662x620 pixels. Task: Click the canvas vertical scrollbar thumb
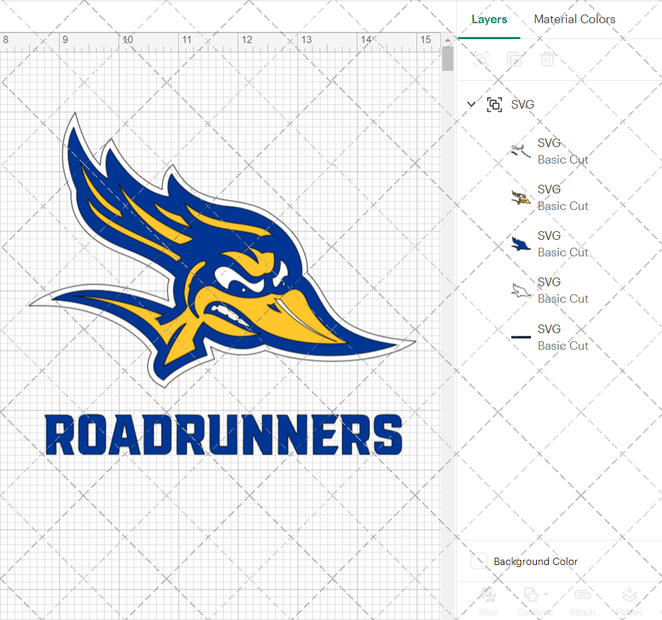tap(448, 58)
